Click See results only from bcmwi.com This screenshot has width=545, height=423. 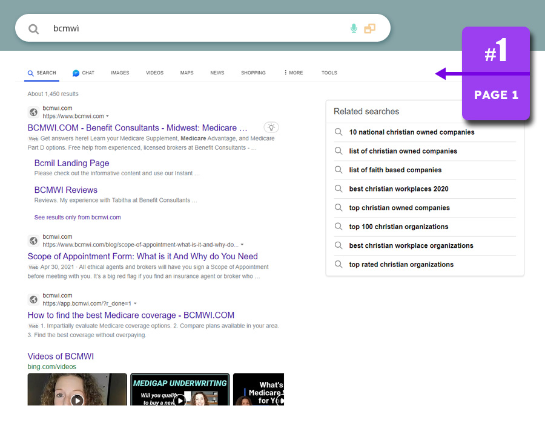[78, 218]
